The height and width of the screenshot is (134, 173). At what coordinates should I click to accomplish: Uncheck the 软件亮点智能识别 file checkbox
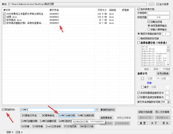tap(4, 23)
